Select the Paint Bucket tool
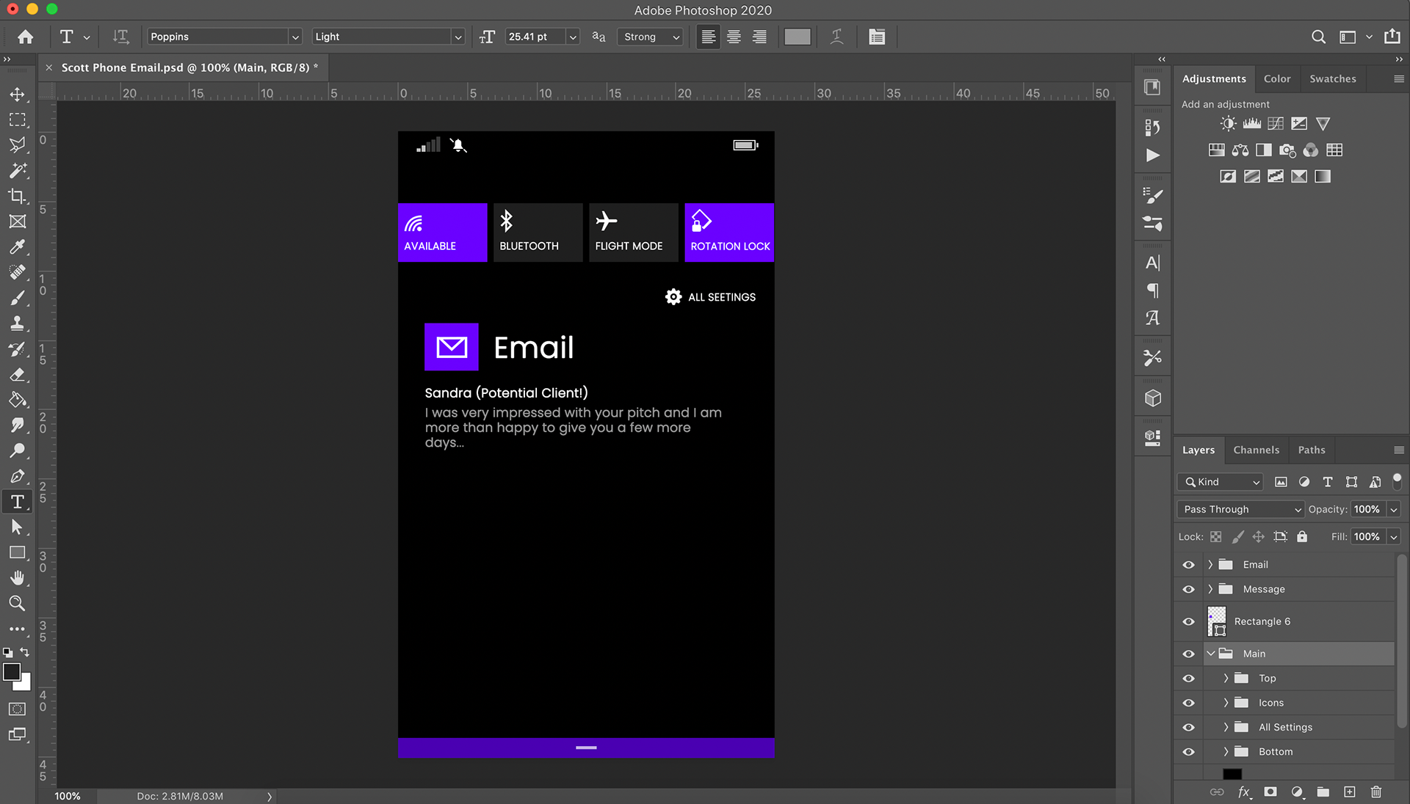Image resolution: width=1410 pixels, height=804 pixels. tap(17, 400)
